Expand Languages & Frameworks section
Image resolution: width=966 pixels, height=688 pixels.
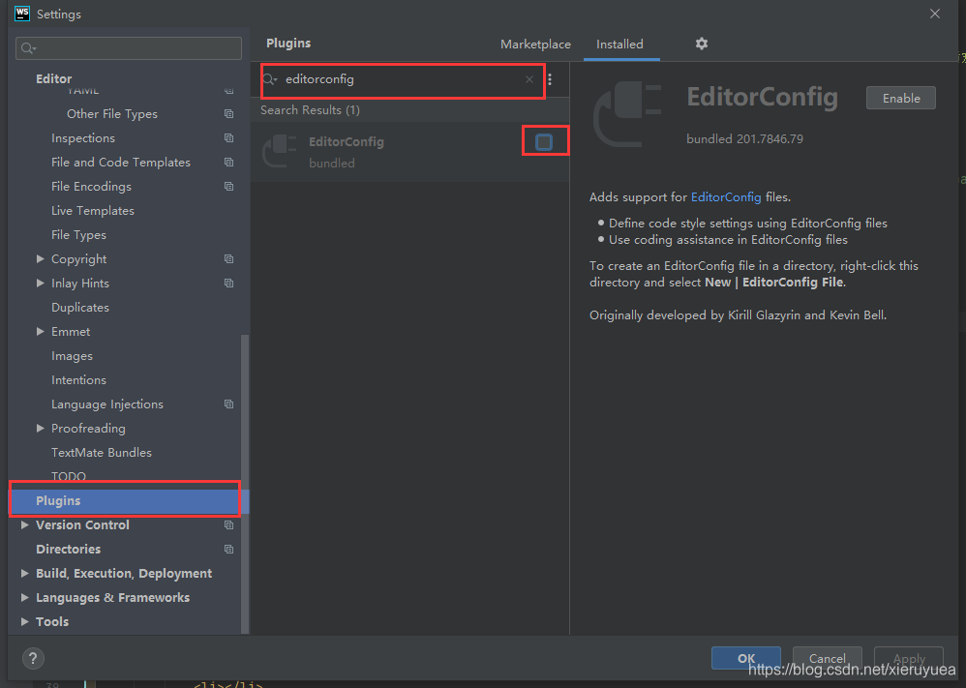click(24, 597)
